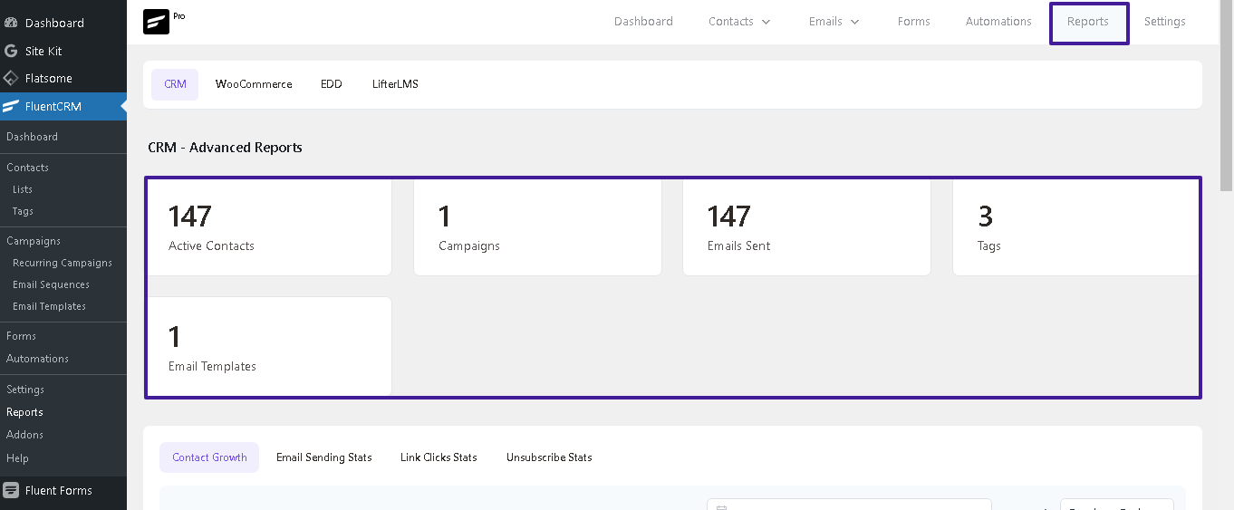Click the date range input field
This screenshot has height=510, width=1234.
(849, 505)
